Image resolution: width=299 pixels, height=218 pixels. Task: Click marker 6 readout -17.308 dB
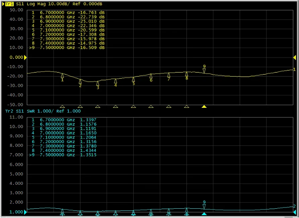(91, 34)
